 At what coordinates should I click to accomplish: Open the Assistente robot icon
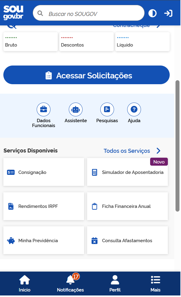[x=76, y=110]
